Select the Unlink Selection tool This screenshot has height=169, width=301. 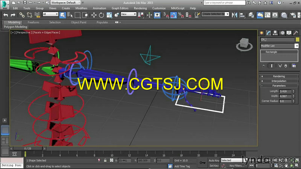tap(29, 15)
